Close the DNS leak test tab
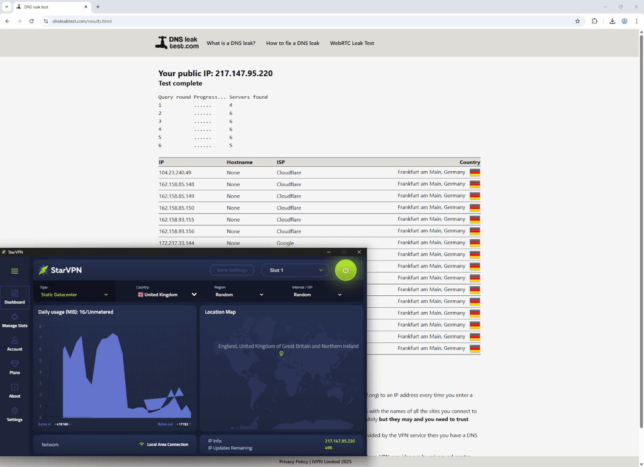The image size is (644, 467). [x=86, y=7]
